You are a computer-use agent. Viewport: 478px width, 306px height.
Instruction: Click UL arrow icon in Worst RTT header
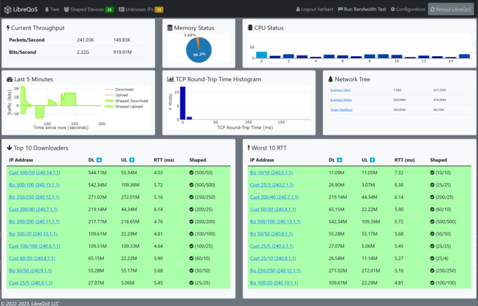(372, 160)
